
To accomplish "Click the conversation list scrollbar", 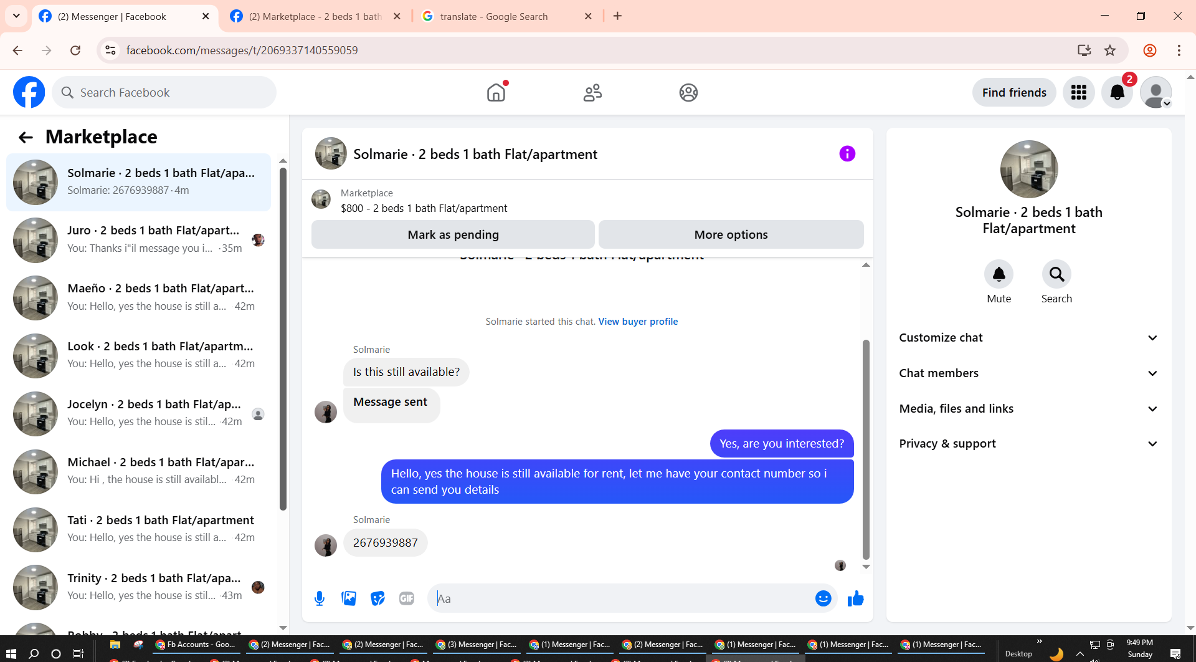I will click(283, 338).
